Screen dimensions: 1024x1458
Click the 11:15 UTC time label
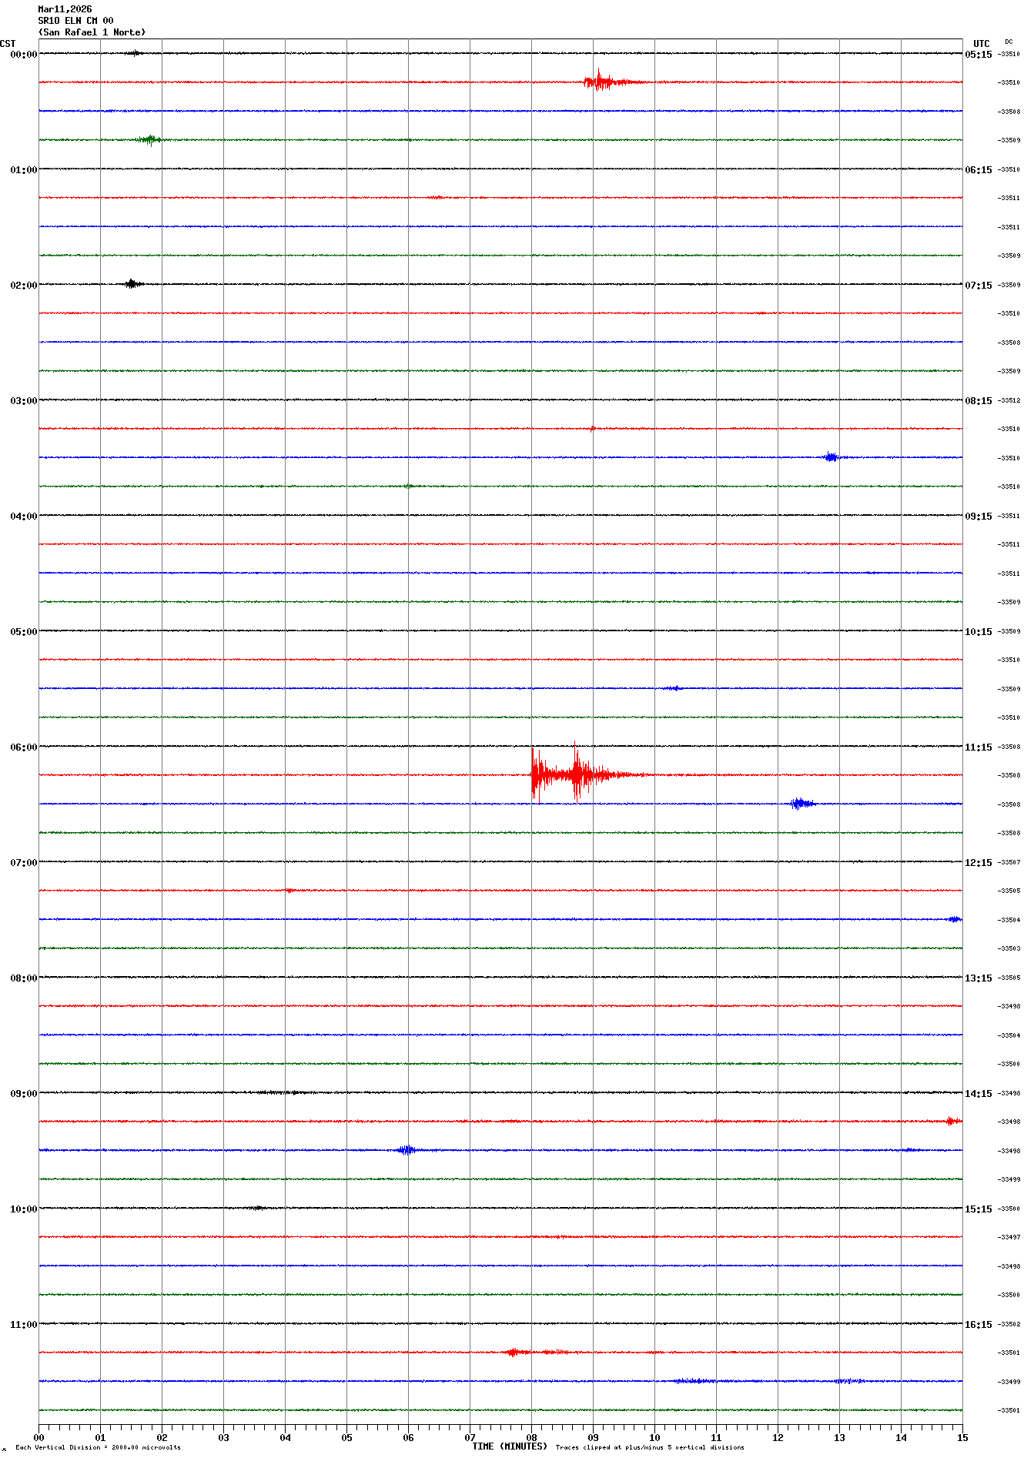coord(979,747)
